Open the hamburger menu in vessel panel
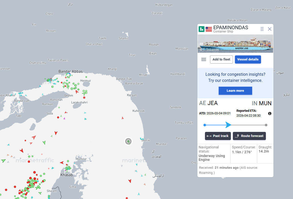The image size is (293, 199). (x=204, y=59)
